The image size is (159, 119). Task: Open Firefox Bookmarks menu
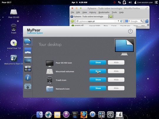click(x=104, y=12)
